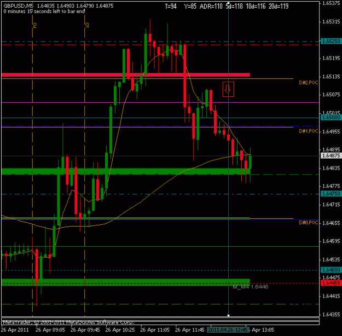Click the highlighted 2011.04.26 12:45 time tag
This screenshot has width=342, height=336.
tap(228, 329)
